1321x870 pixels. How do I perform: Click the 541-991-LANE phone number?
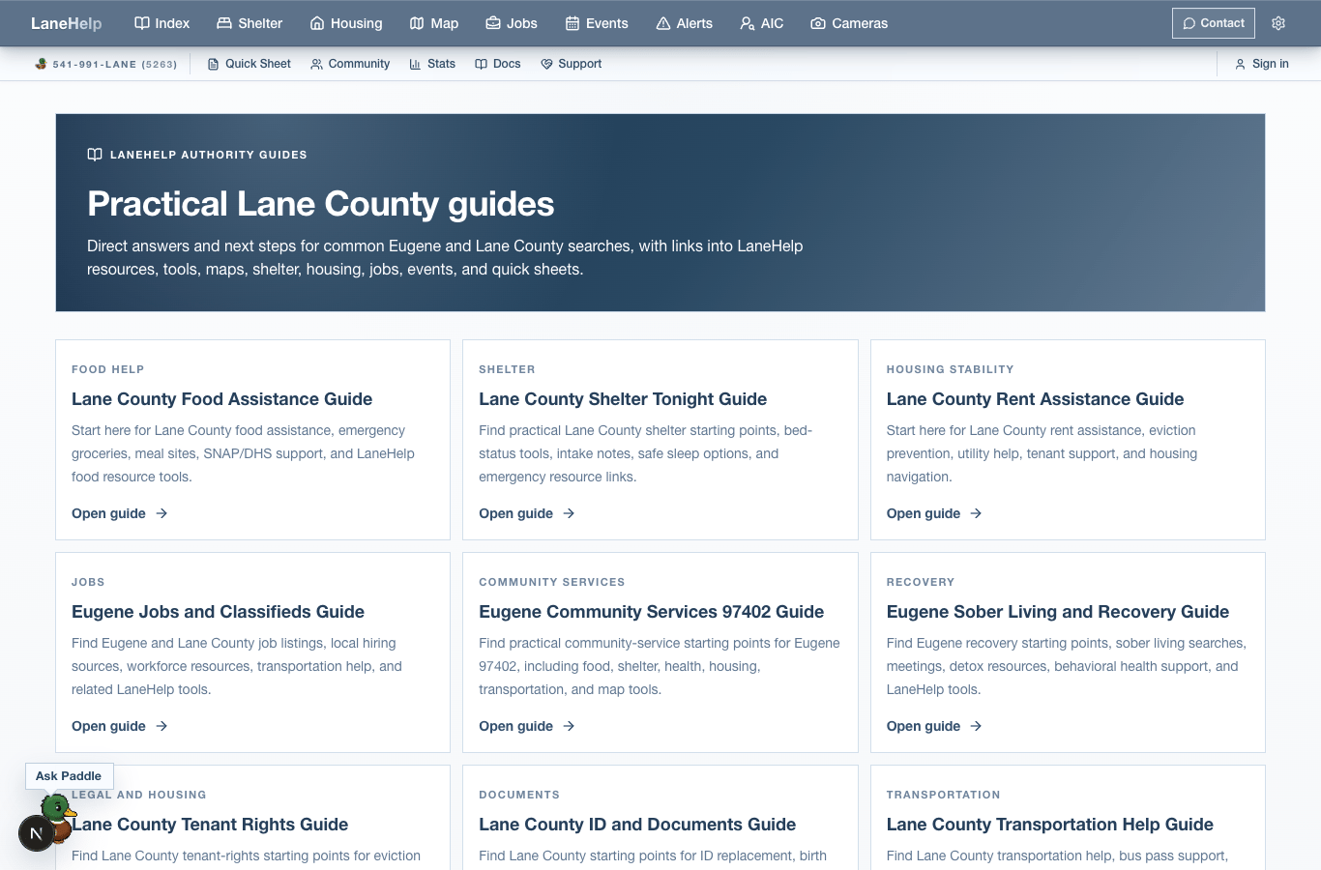(x=106, y=64)
